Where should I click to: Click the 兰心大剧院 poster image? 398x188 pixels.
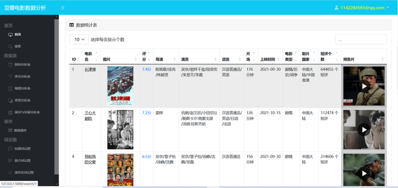120,130
